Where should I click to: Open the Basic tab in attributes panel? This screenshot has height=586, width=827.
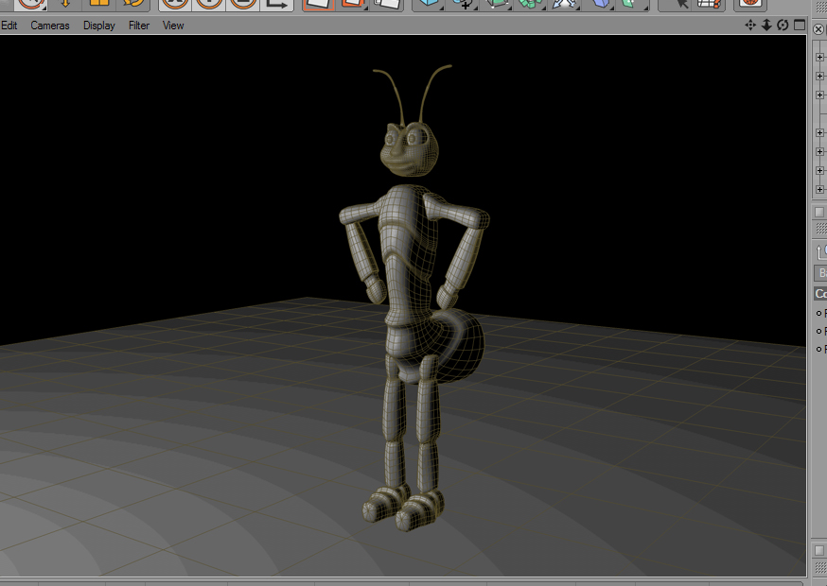[820, 273]
